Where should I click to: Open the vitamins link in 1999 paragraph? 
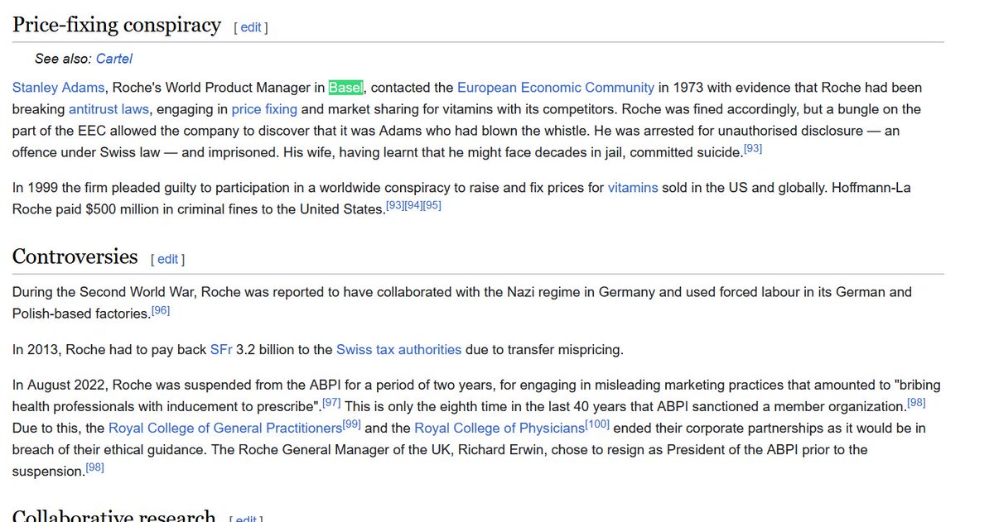click(633, 188)
